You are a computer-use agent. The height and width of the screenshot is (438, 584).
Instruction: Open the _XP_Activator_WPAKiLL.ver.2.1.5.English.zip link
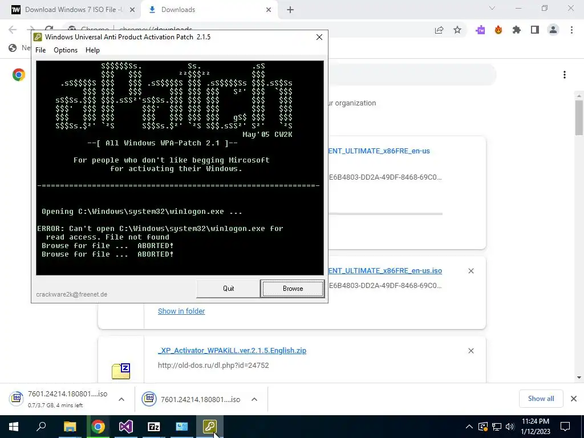[x=232, y=351]
